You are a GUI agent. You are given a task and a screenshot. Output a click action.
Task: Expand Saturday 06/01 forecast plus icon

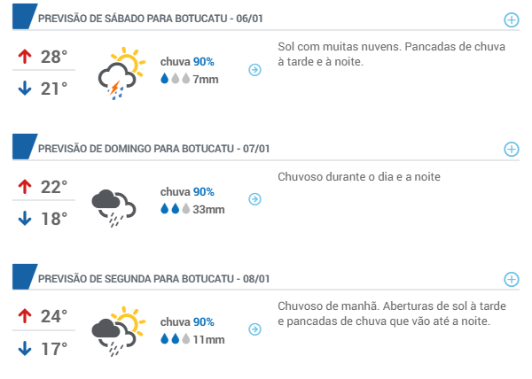(x=511, y=19)
